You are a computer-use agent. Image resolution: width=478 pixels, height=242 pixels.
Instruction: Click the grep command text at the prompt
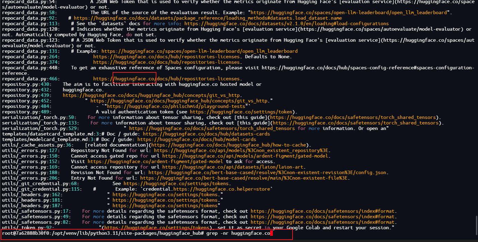click(238, 233)
